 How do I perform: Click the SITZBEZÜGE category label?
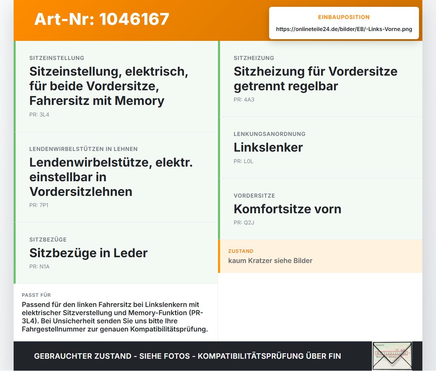(x=48, y=239)
